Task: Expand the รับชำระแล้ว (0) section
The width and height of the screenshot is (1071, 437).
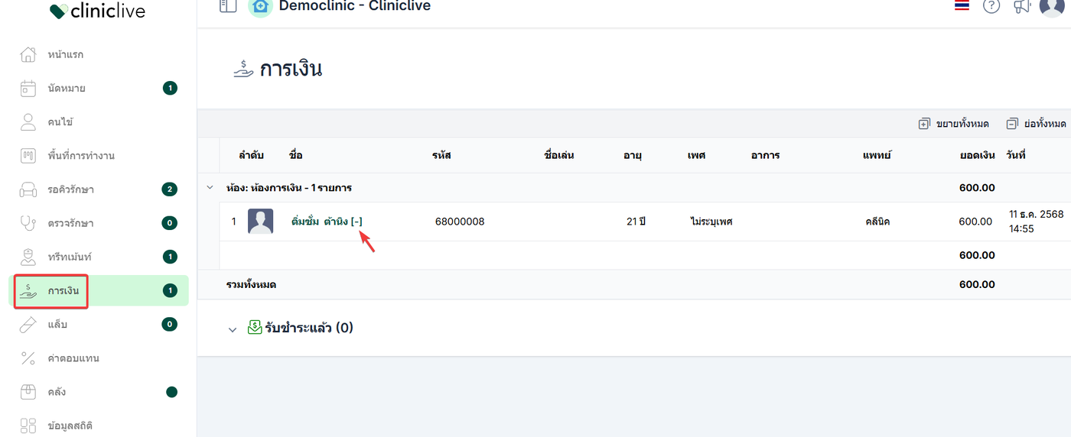Action: (x=233, y=329)
